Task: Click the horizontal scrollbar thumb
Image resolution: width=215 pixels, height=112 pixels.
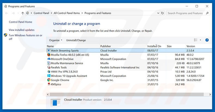Action: click(x=127, y=95)
